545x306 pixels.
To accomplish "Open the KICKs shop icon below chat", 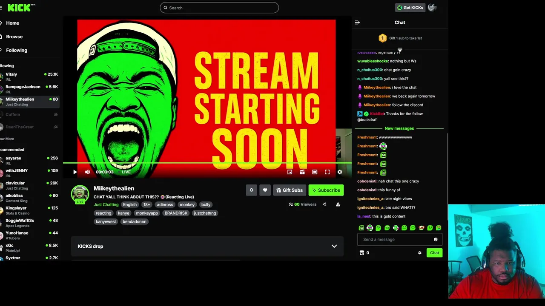I will (x=362, y=252).
